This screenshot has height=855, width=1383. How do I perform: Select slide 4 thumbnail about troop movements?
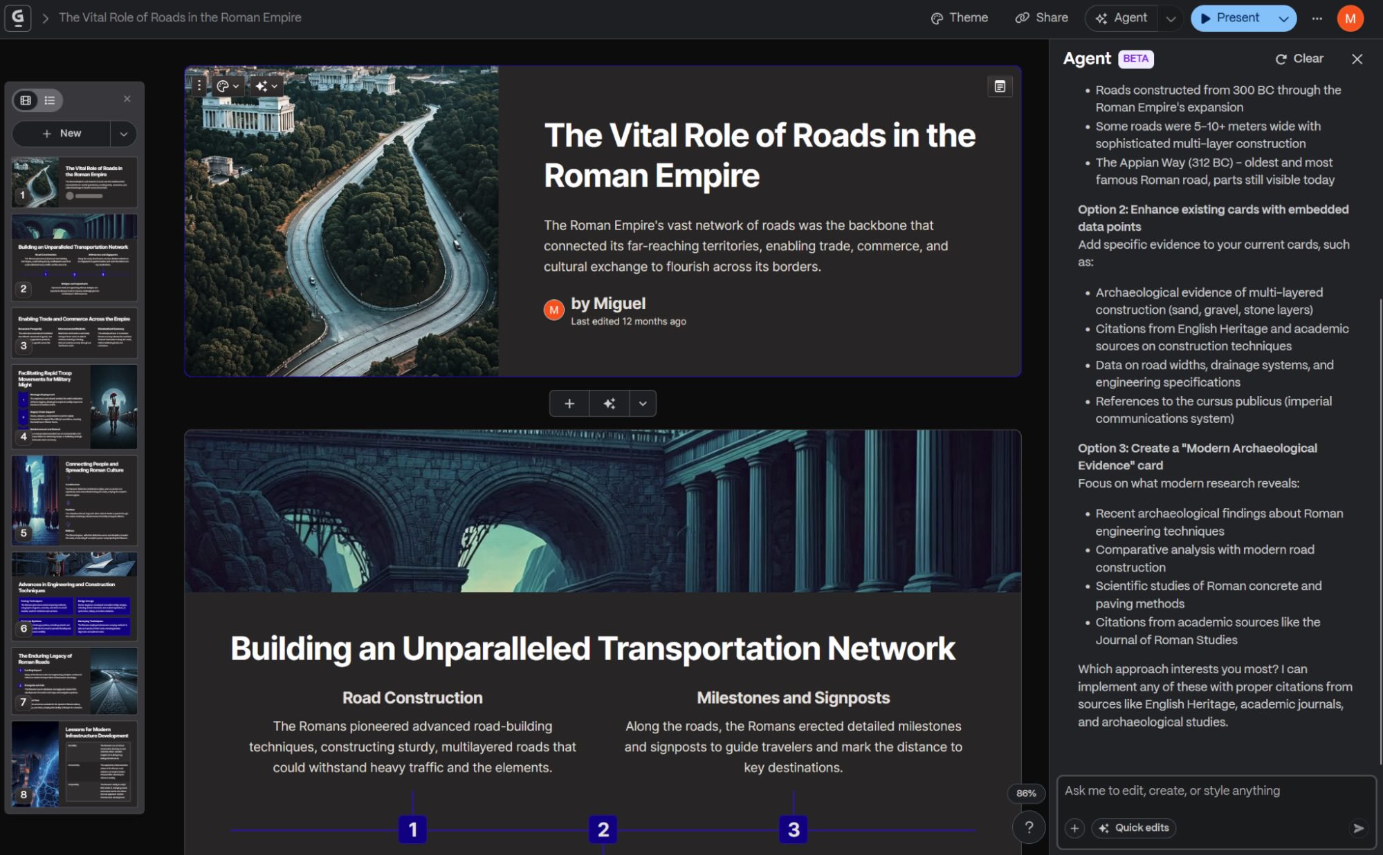pyautogui.click(x=74, y=406)
